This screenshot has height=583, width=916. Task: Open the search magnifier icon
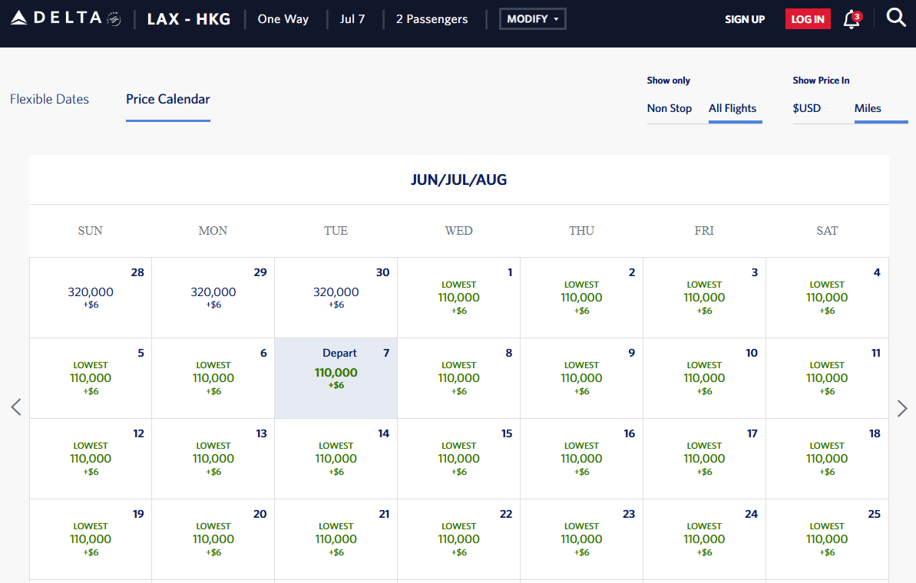(896, 18)
